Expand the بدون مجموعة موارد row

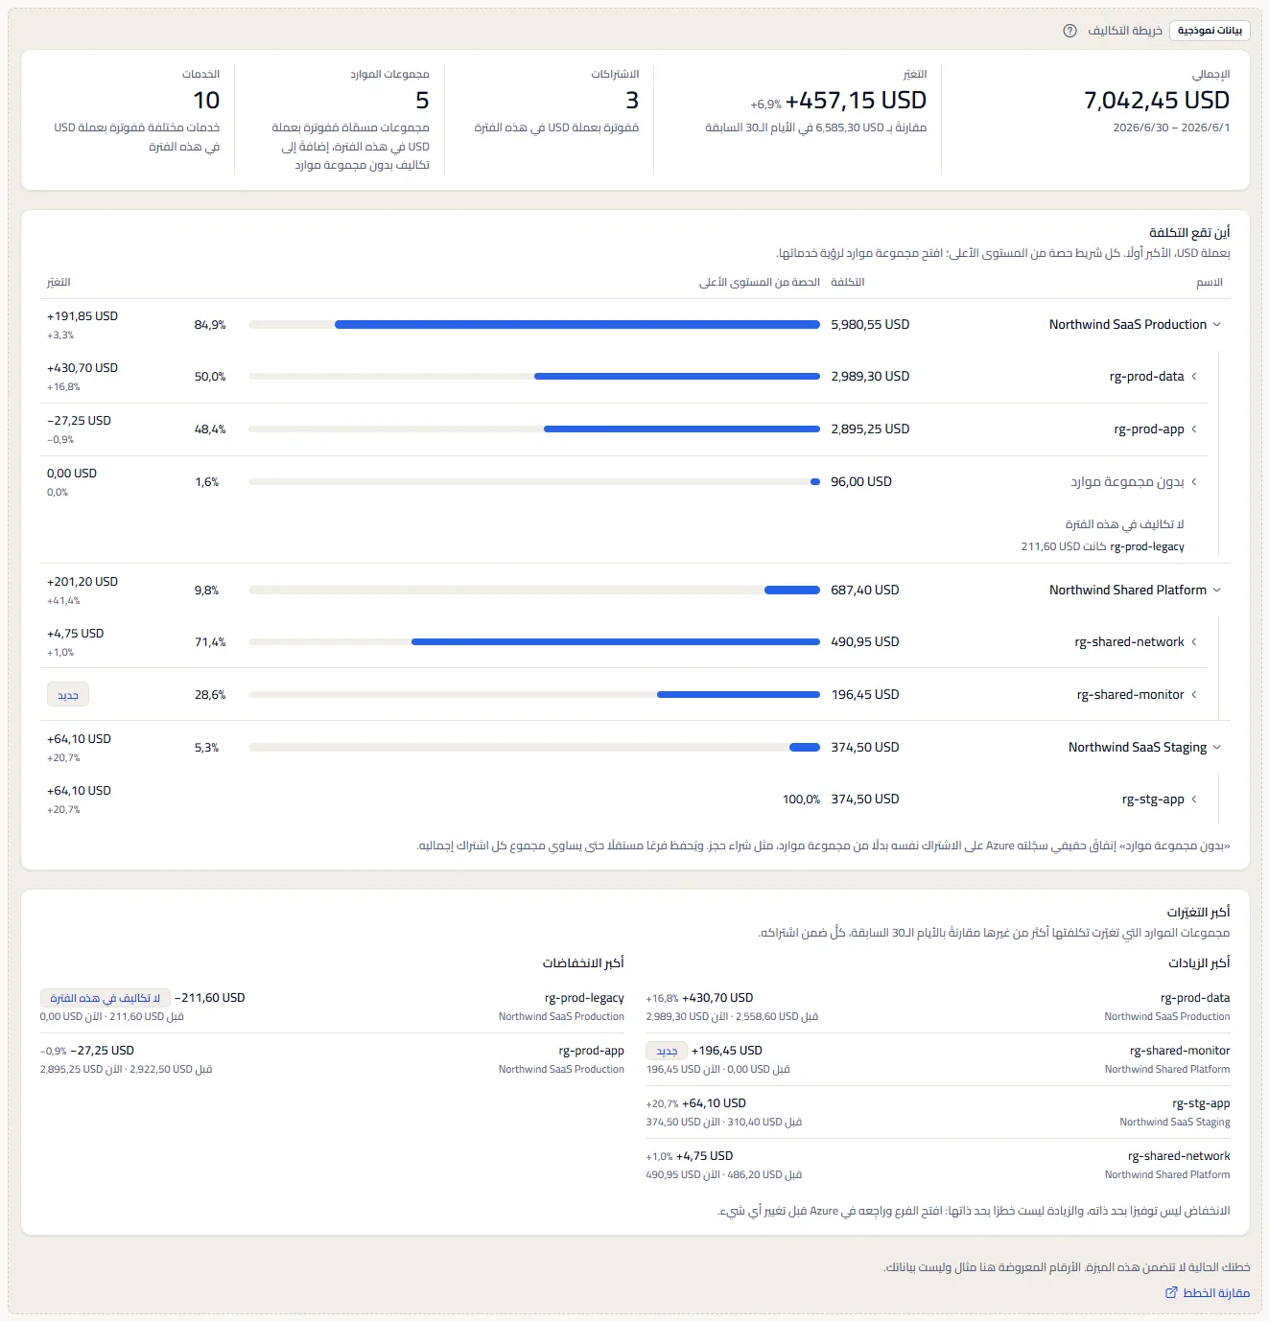click(1194, 482)
